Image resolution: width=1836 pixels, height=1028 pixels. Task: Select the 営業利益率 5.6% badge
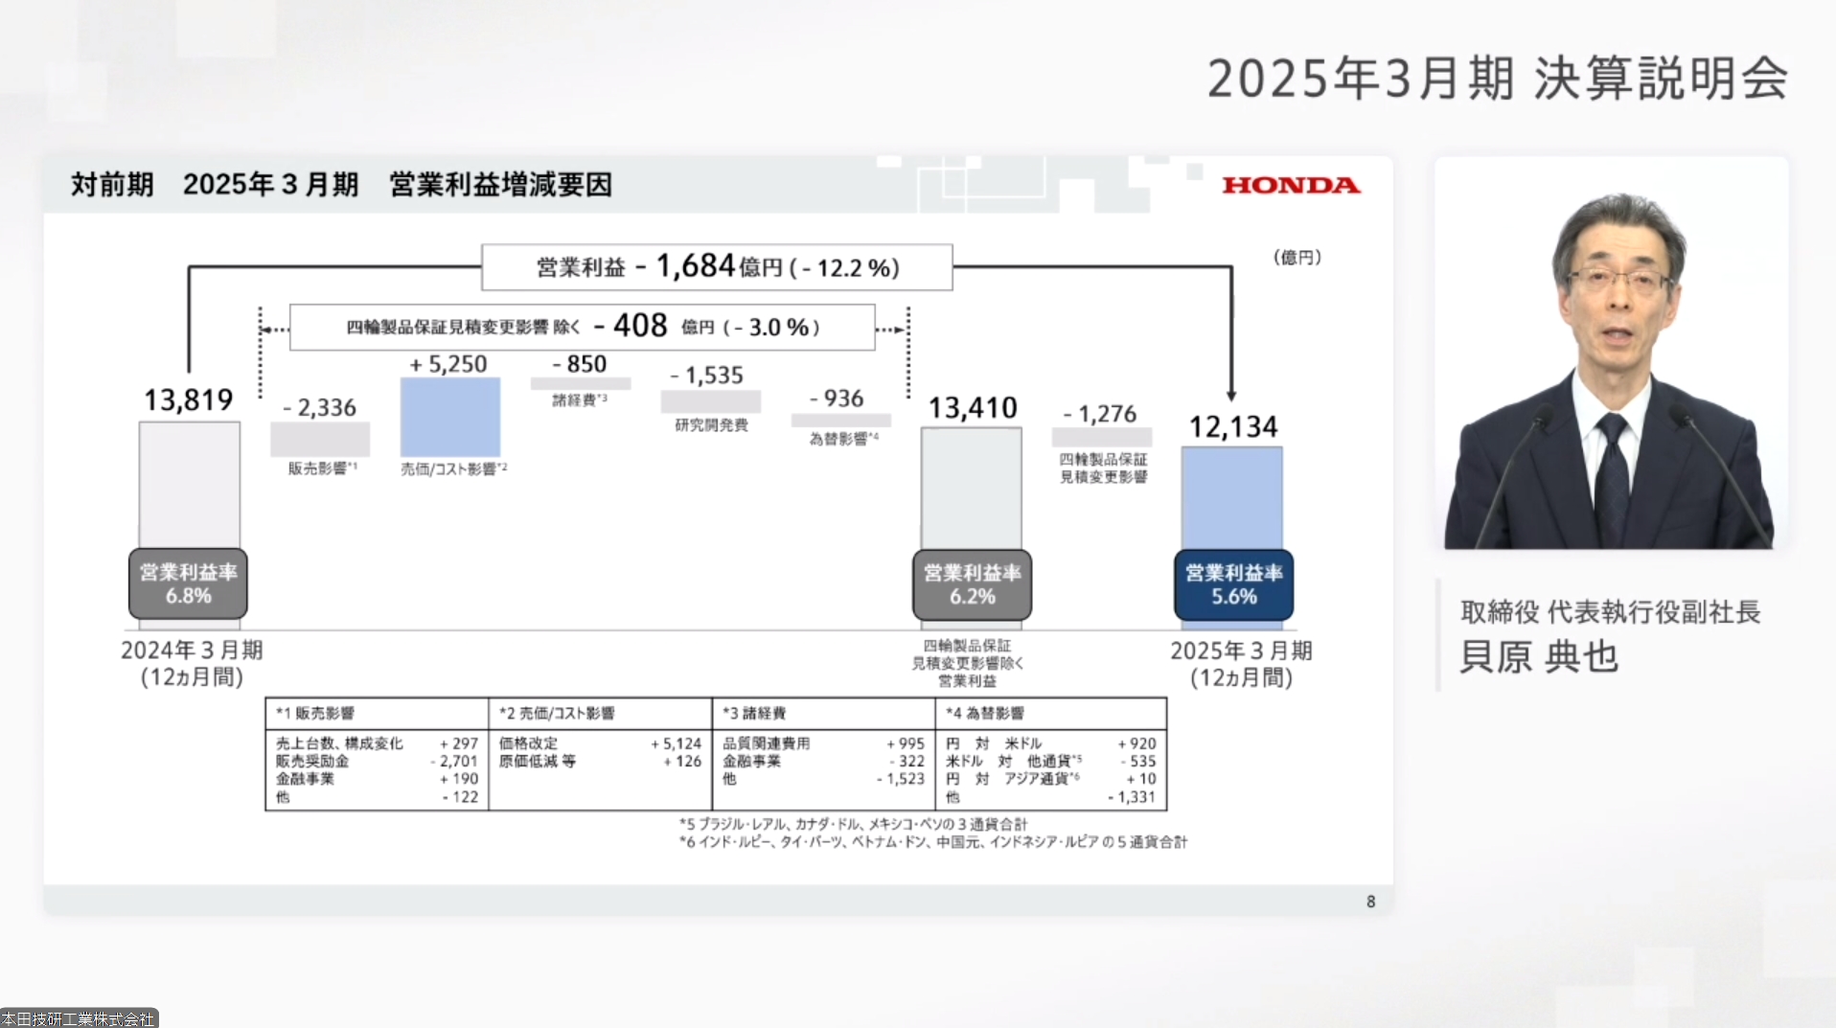click(x=1232, y=583)
